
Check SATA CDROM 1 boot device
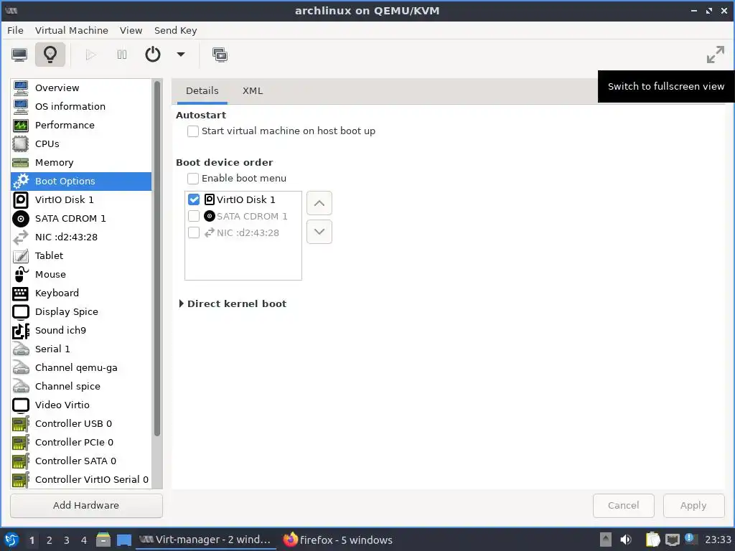(x=194, y=216)
